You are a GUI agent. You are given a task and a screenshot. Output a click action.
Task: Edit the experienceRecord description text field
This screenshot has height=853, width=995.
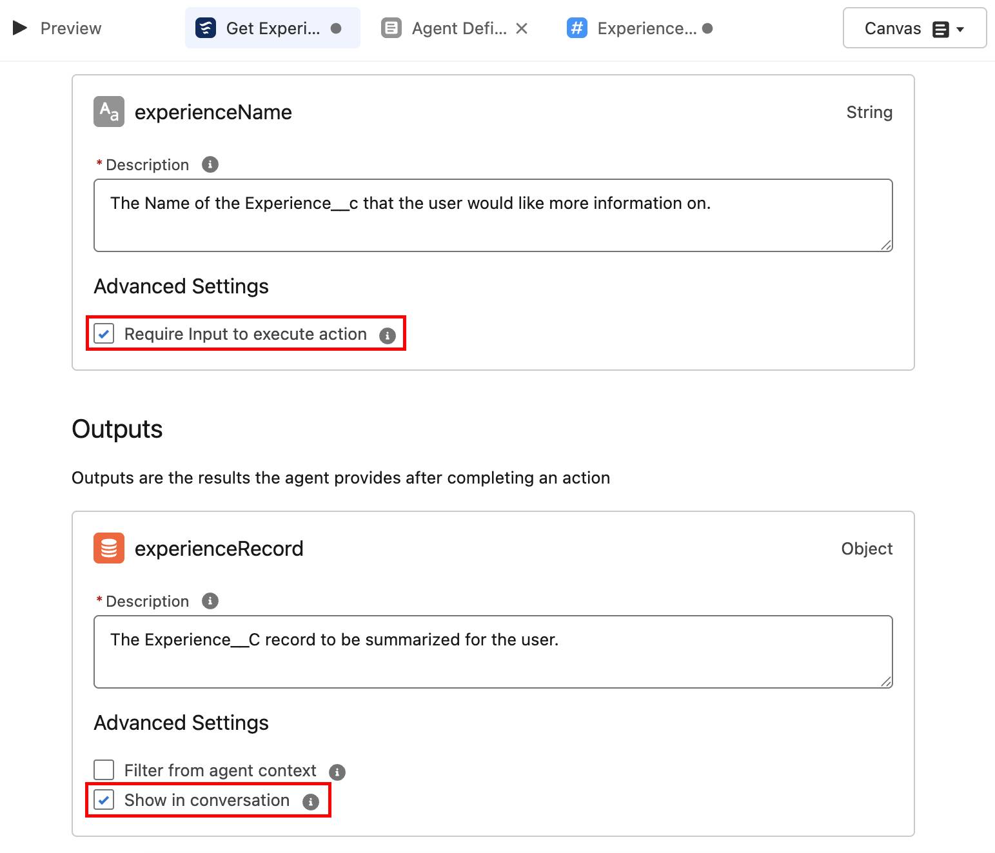coord(493,652)
